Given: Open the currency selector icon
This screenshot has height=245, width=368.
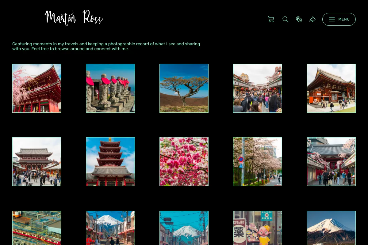Looking at the screenshot, I should coord(299,19).
